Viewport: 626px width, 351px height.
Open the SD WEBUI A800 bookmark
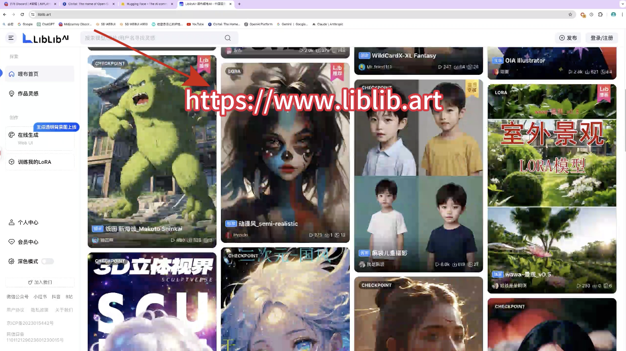pos(134,24)
